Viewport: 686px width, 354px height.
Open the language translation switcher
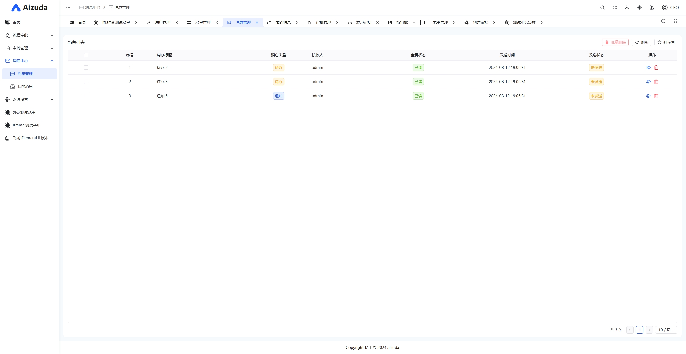627,8
